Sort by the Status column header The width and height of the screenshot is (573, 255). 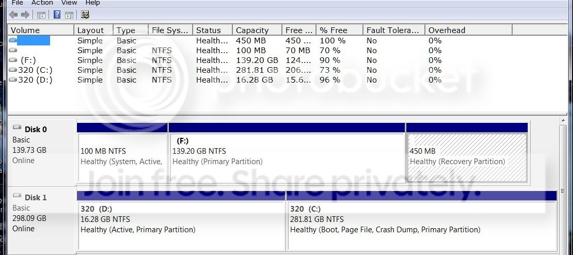point(212,30)
